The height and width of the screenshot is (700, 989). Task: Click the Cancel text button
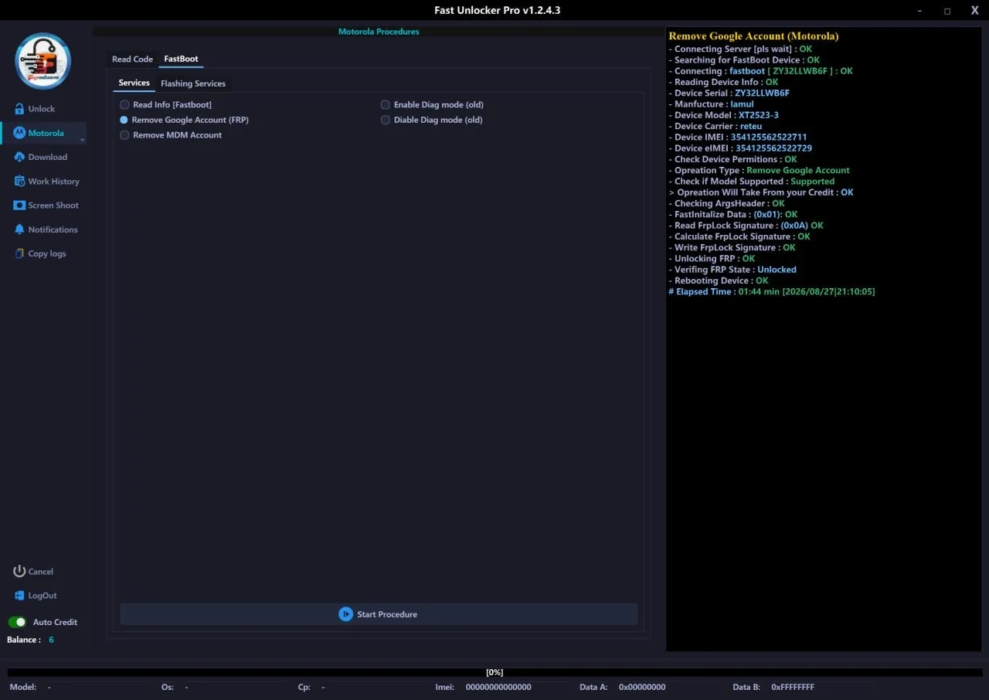(41, 572)
